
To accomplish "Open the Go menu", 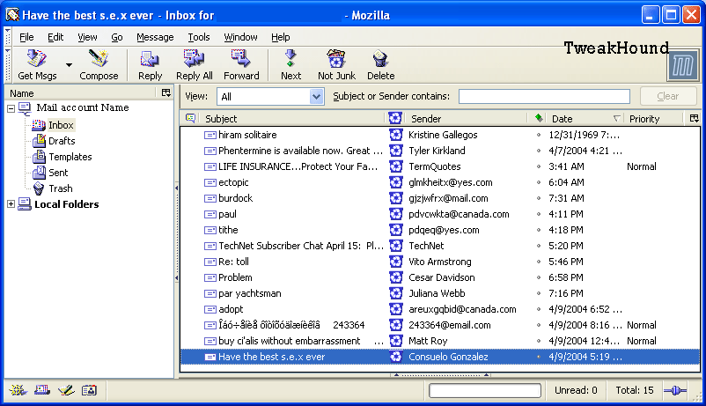I will coord(116,37).
